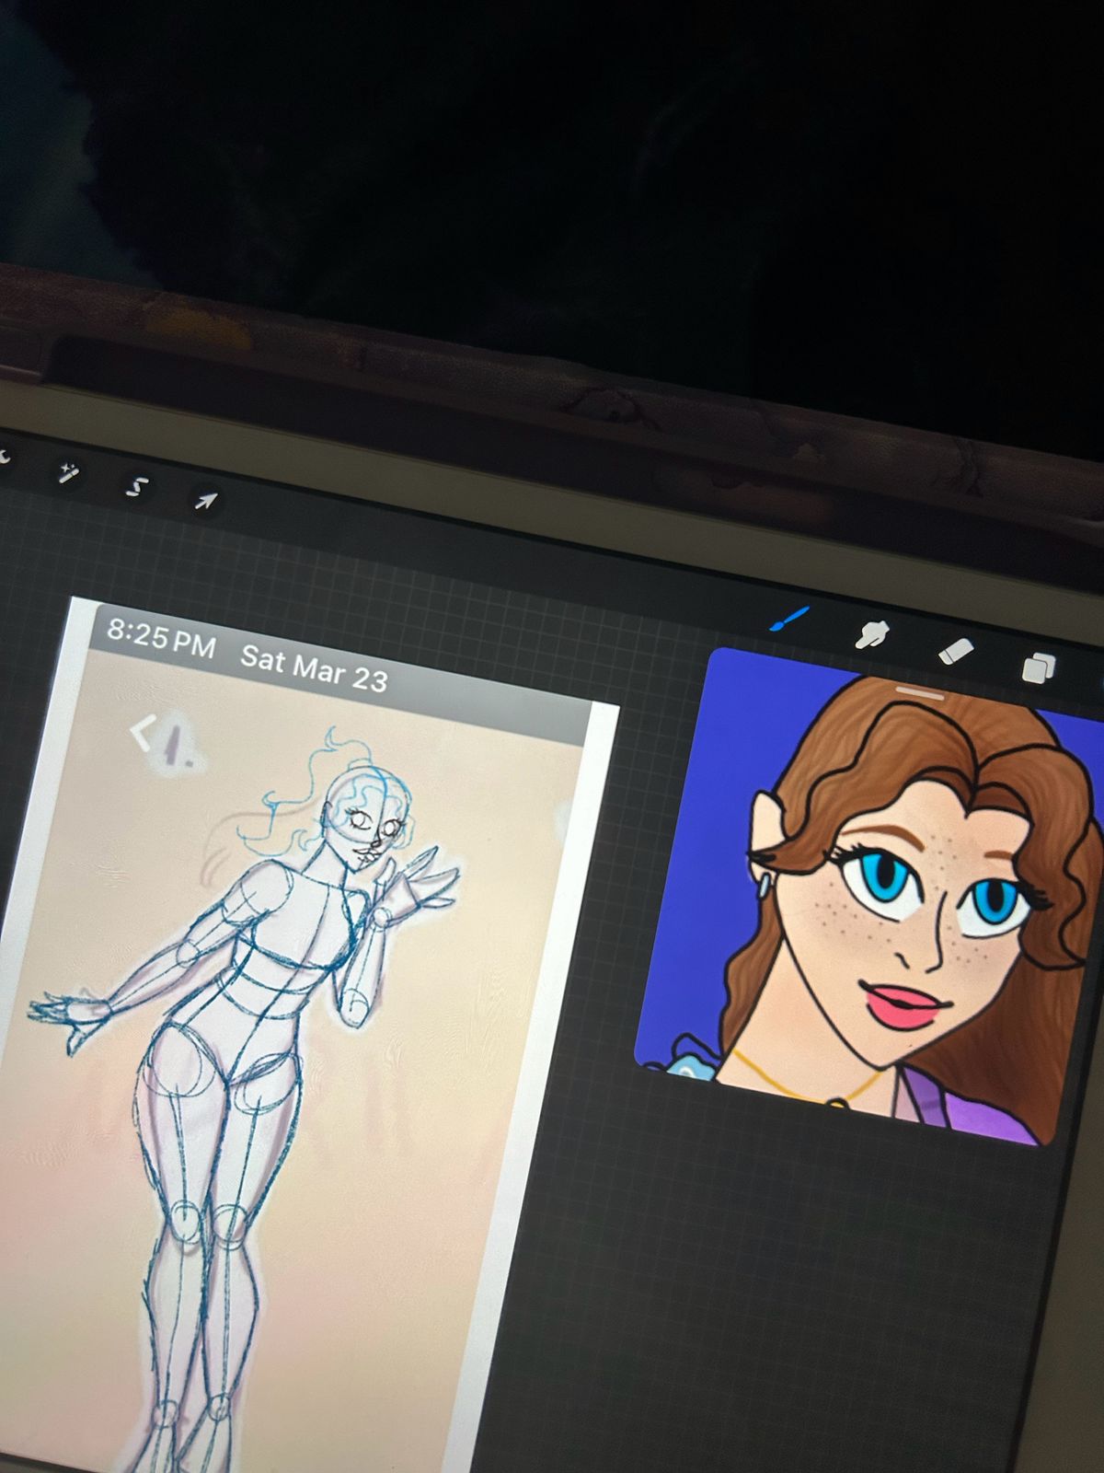Tap the reference window drag handle
1104x1473 pixels.
(919, 691)
